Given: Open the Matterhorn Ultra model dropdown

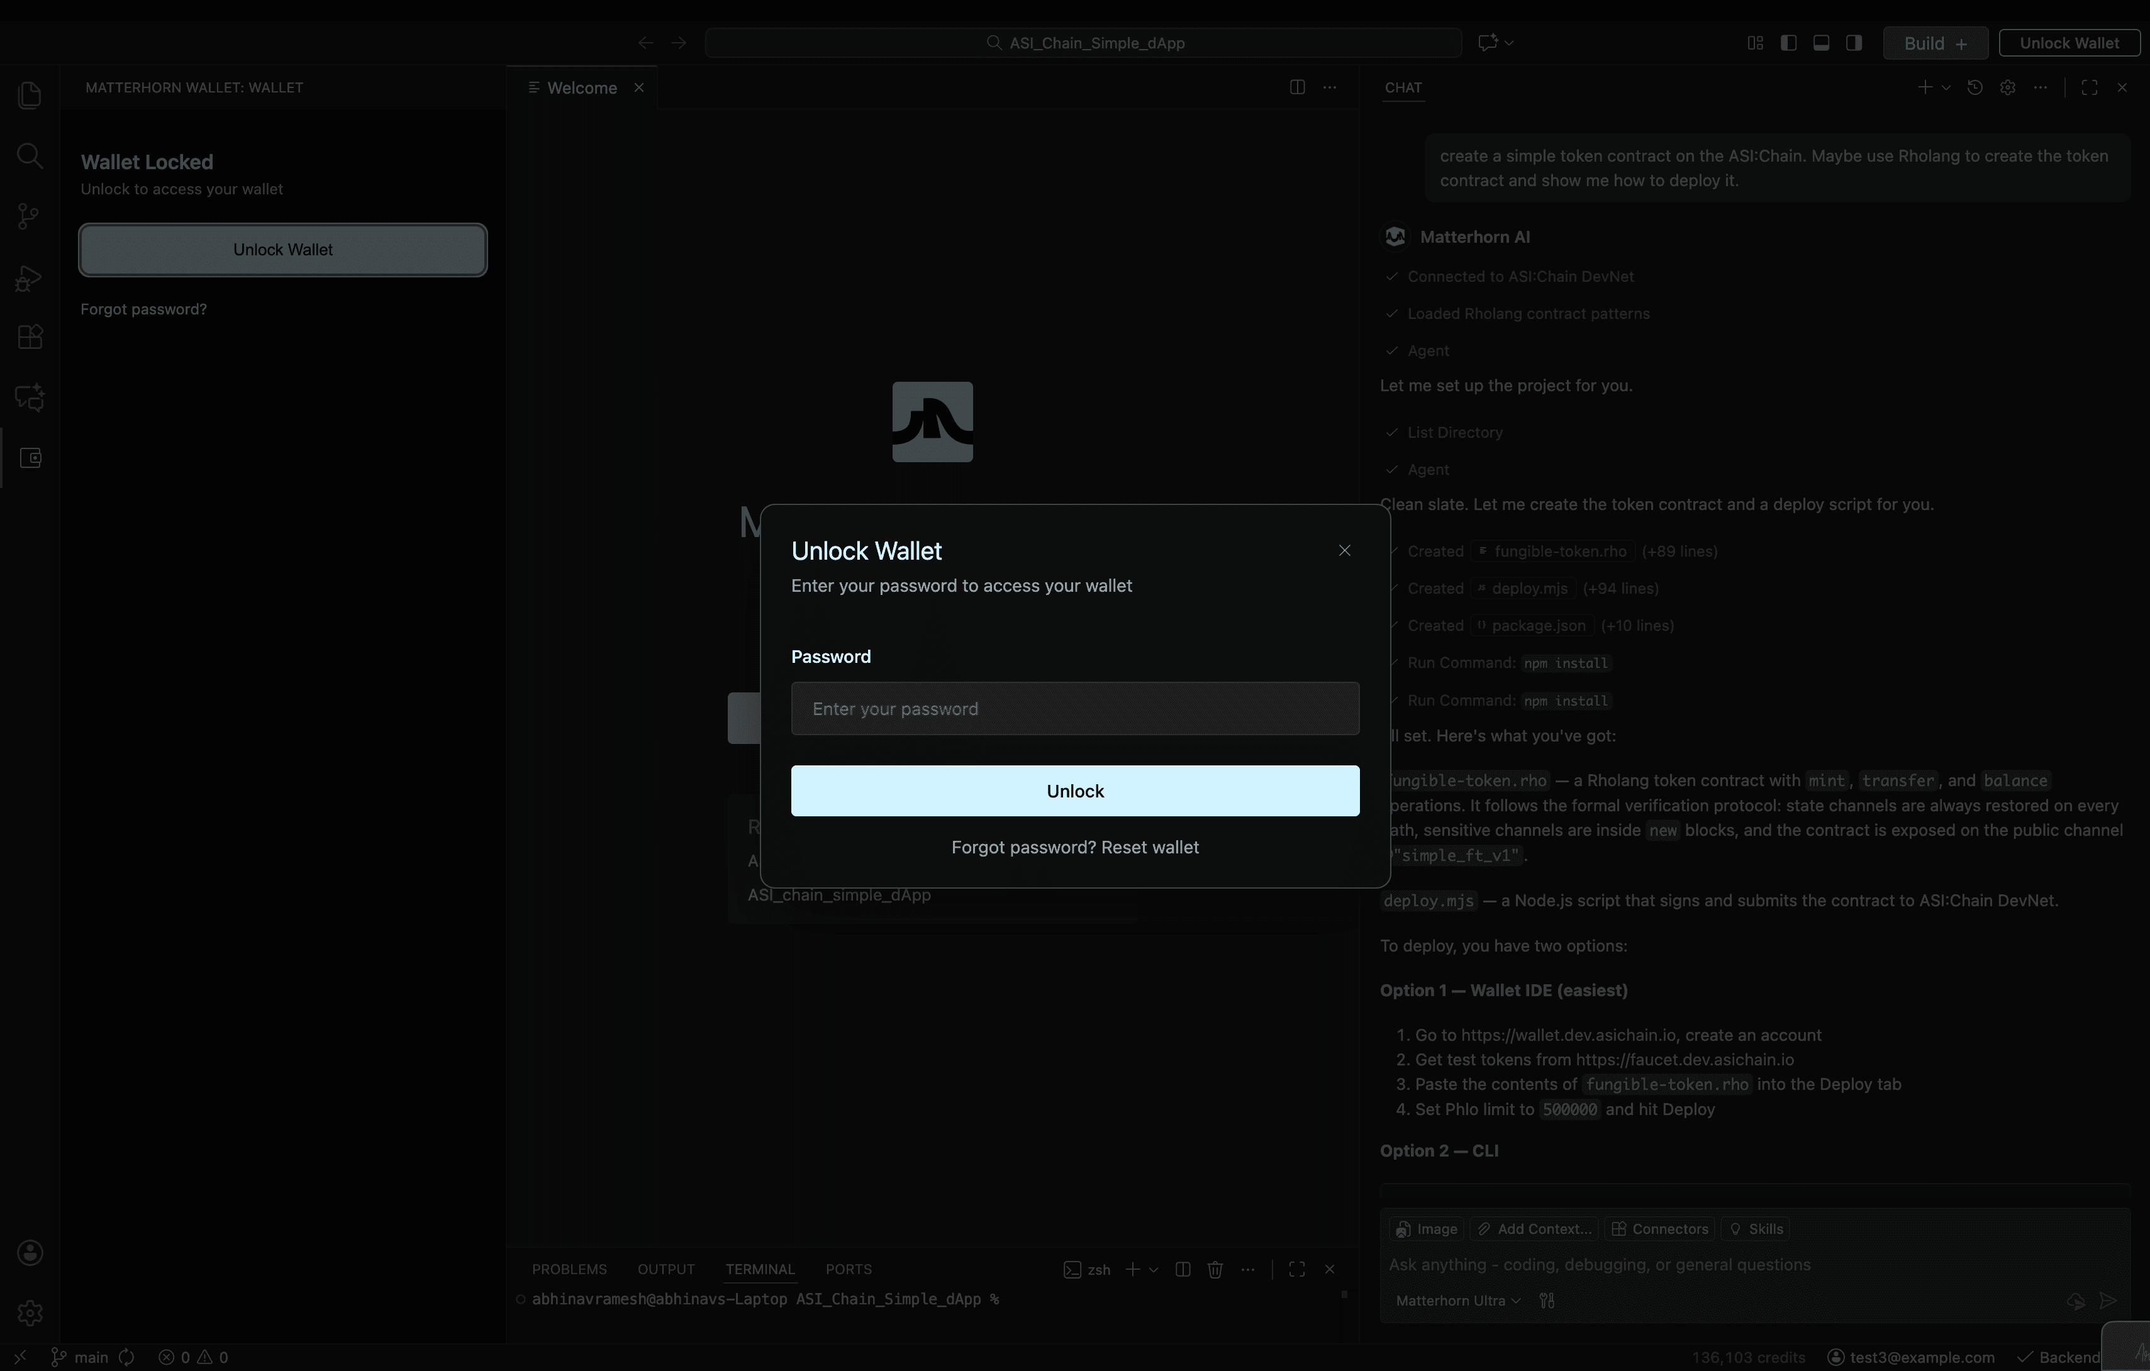Looking at the screenshot, I should tap(1458, 1301).
